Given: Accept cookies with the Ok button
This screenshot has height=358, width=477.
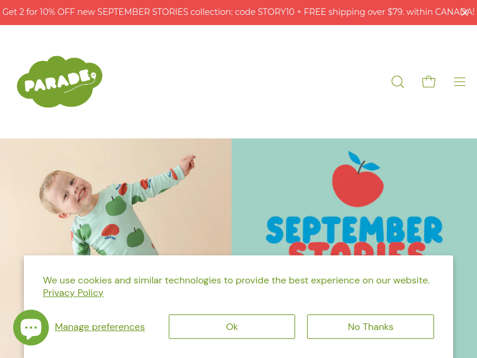Looking at the screenshot, I should 232,326.
